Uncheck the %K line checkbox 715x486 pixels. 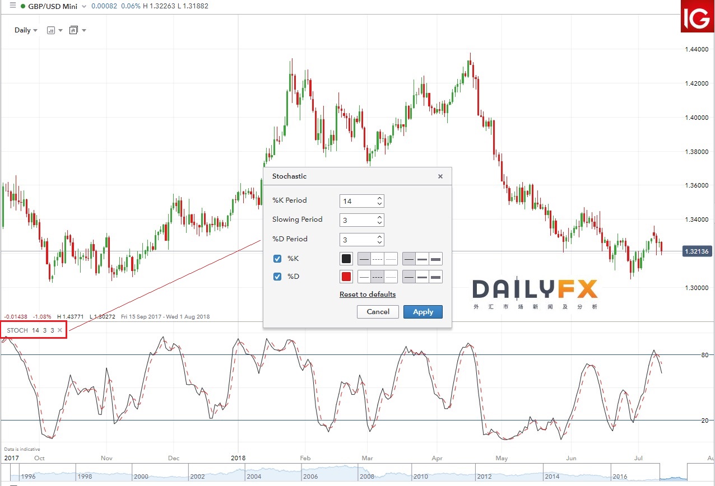click(x=277, y=259)
